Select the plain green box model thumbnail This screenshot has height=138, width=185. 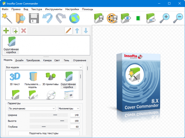(15, 95)
